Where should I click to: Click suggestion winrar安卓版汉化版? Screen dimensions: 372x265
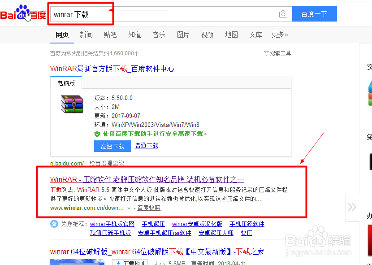[197, 224]
